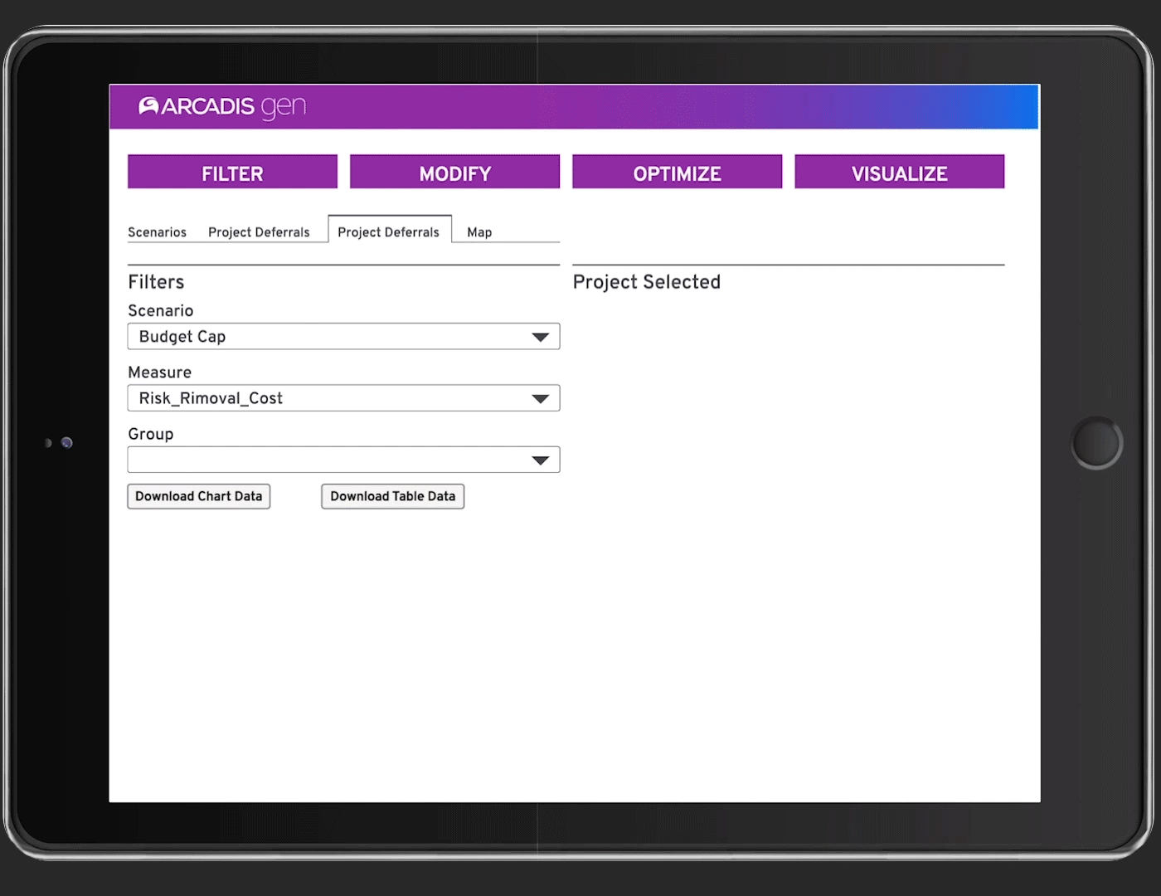The height and width of the screenshot is (896, 1161).
Task: Open the VISUALIZE section
Action: 899,172
